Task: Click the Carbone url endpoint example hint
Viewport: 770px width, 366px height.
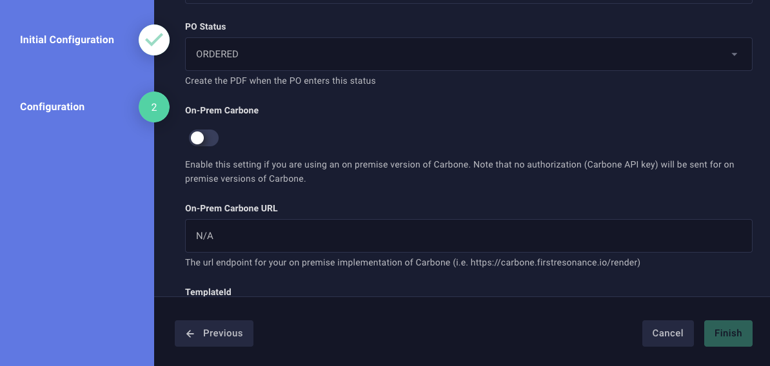Action: pyautogui.click(x=413, y=263)
